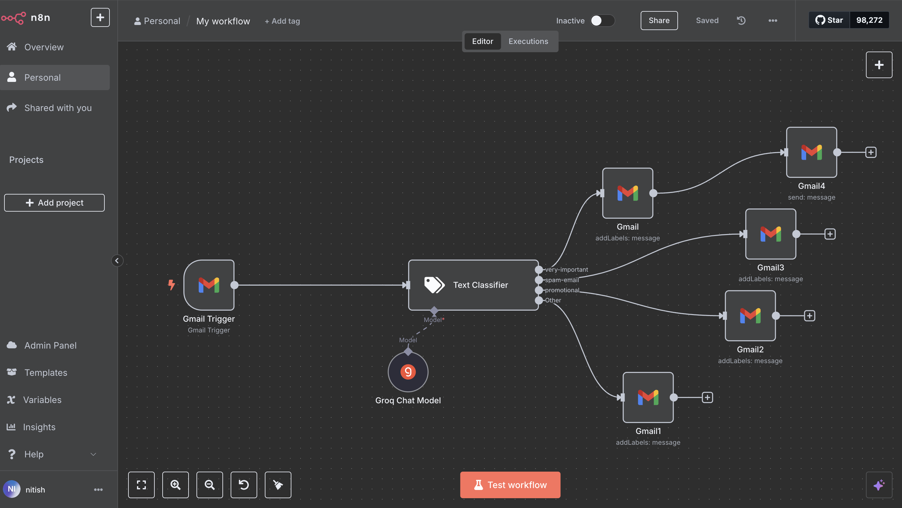The height and width of the screenshot is (508, 902).
Task: Toggle the workflow Inactive switch
Action: pyautogui.click(x=602, y=21)
